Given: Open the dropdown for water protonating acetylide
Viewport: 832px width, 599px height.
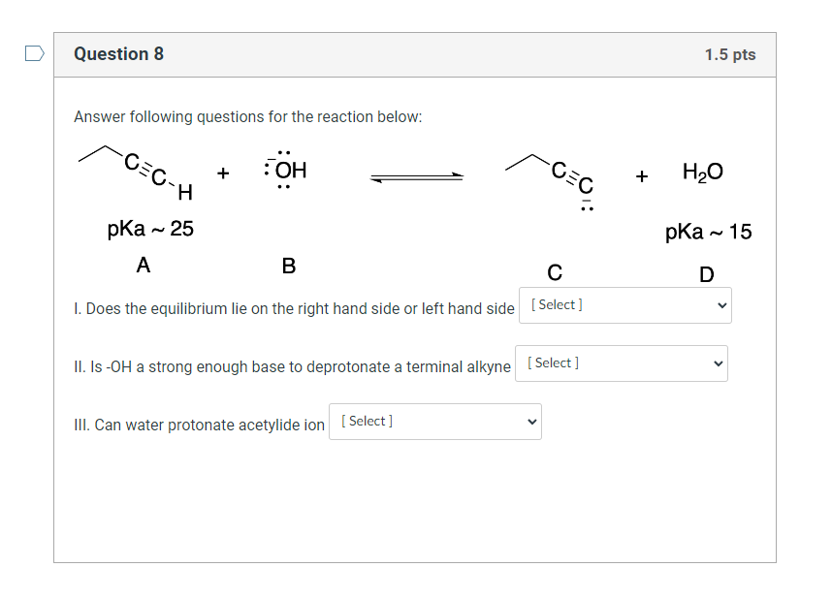Looking at the screenshot, I should 434,422.
